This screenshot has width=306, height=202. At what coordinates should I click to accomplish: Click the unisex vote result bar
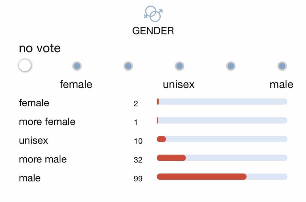(x=222, y=139)
